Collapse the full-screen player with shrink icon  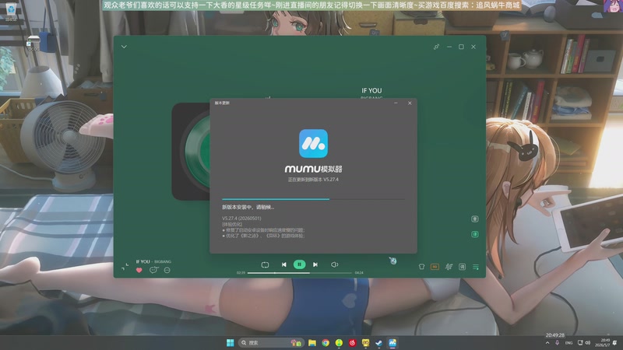[125, 267]
